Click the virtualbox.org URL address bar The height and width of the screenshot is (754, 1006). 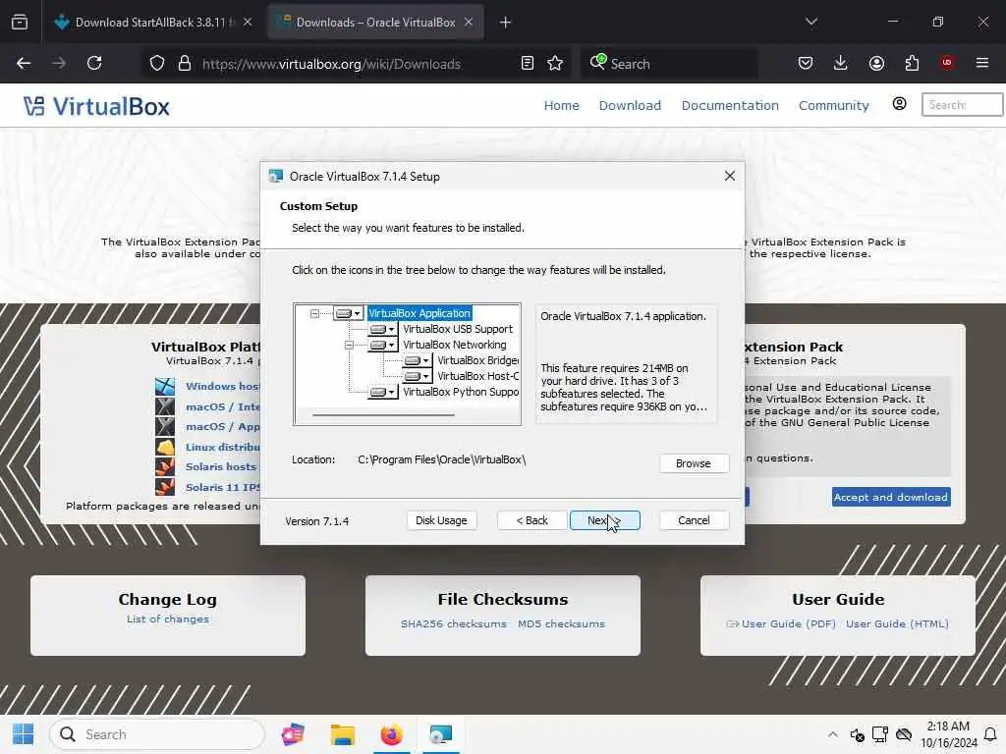pyautogui.click(x=331, y=64)
